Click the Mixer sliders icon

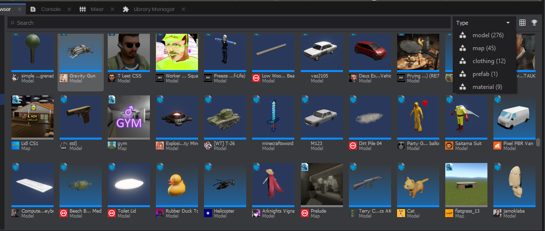82,9
